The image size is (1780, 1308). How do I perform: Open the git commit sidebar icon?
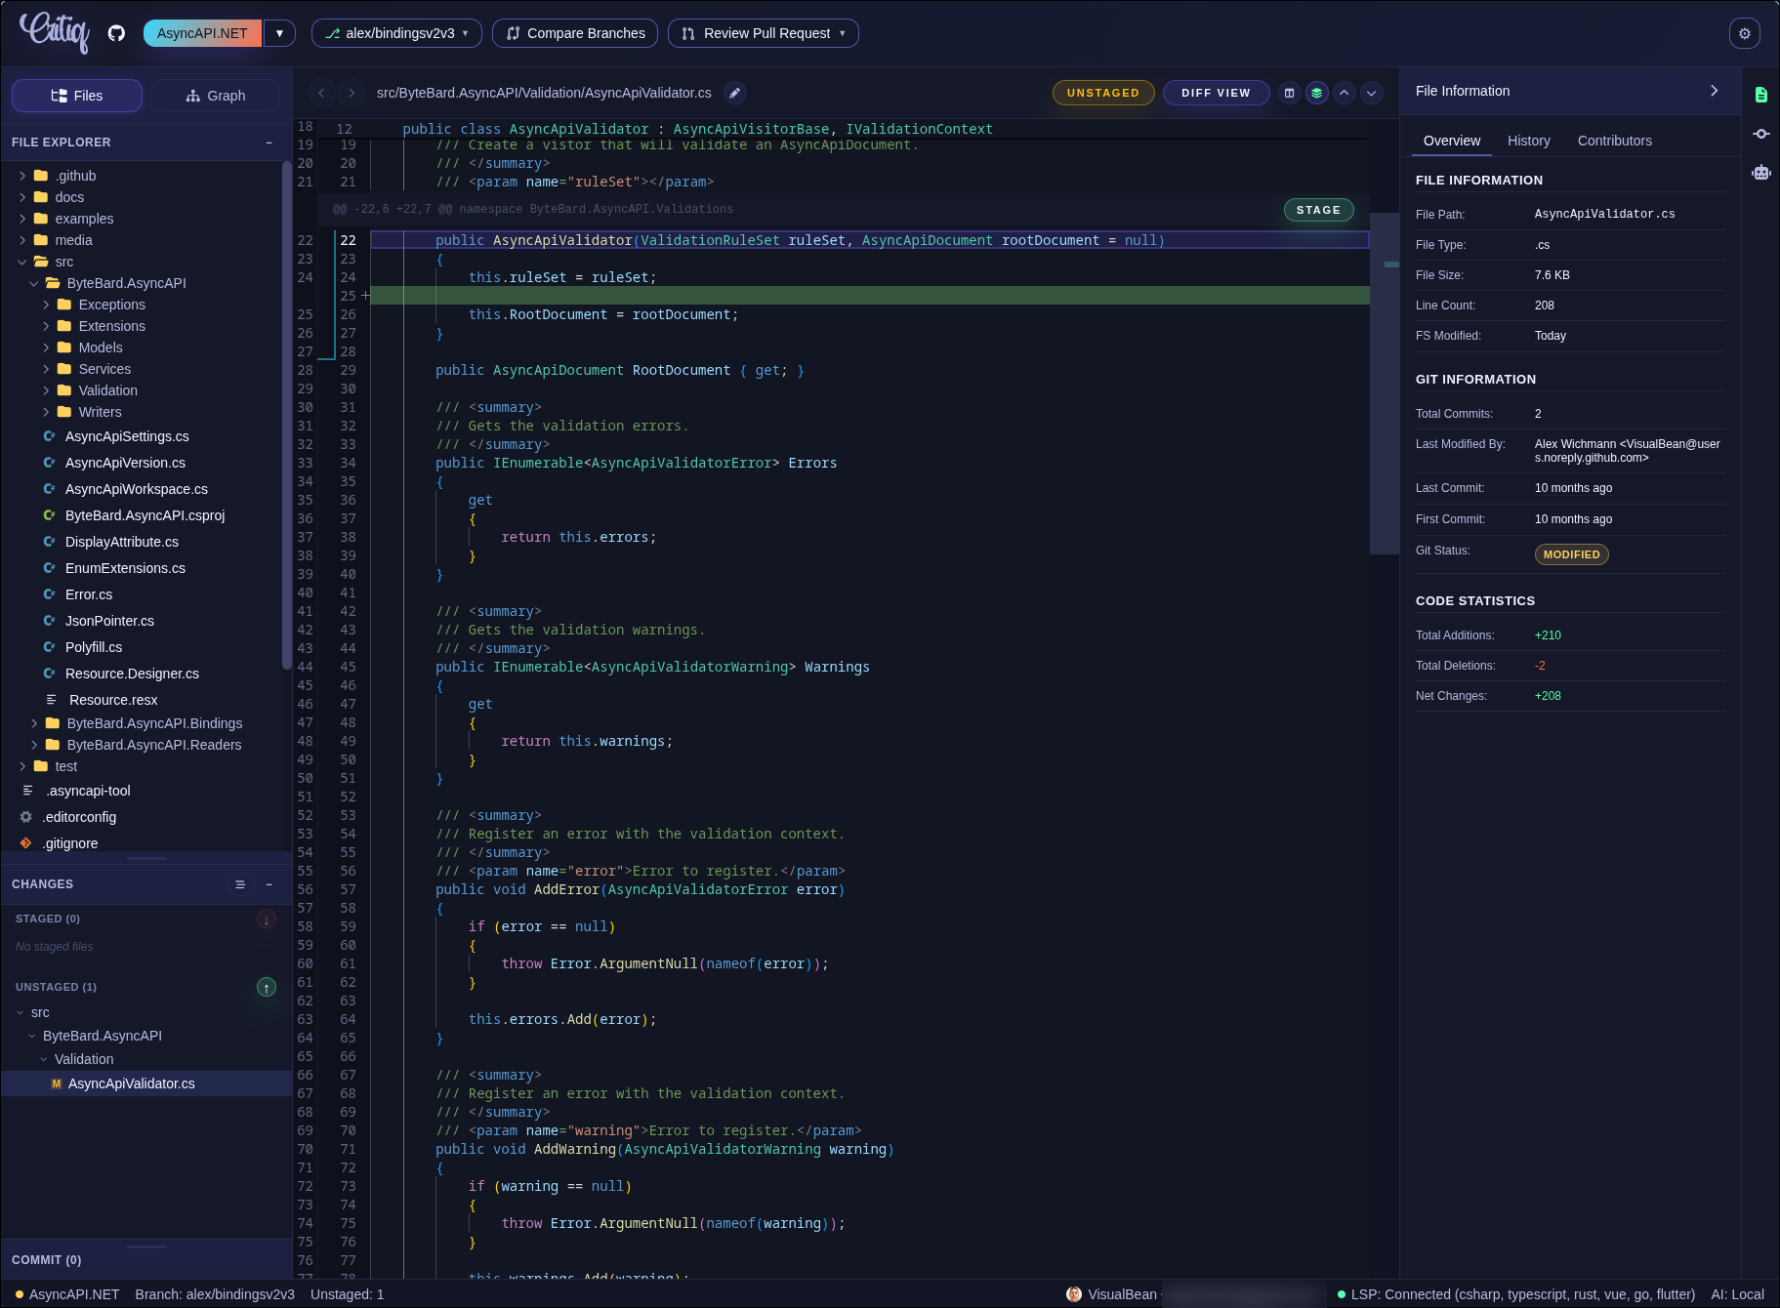[1760, 134]
